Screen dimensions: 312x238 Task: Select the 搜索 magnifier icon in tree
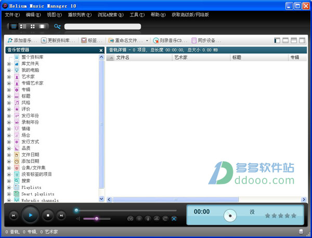click(x=17, y=181)
